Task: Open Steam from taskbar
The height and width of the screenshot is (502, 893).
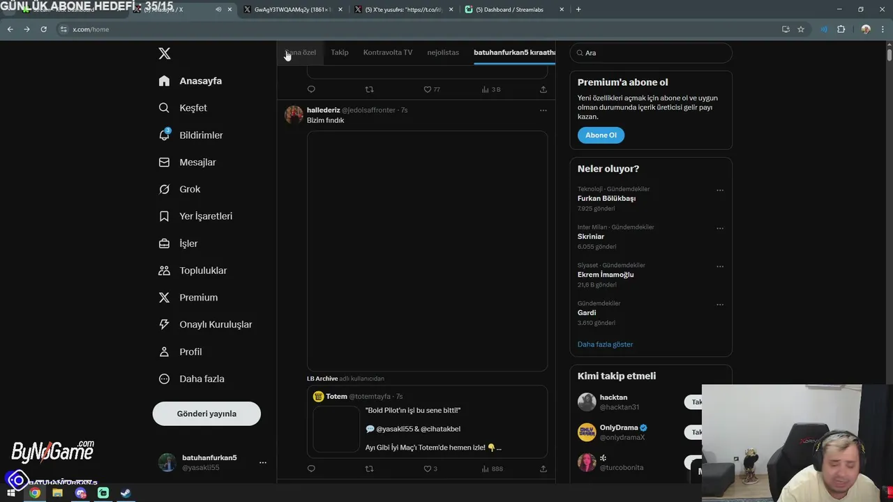Action: pyautogui.click(x=125, y=493)
